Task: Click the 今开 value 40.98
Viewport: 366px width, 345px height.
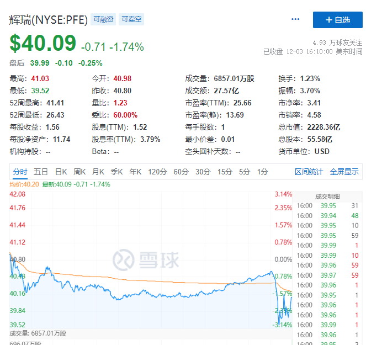Action: pyautogui.click(x=123, y=78)
